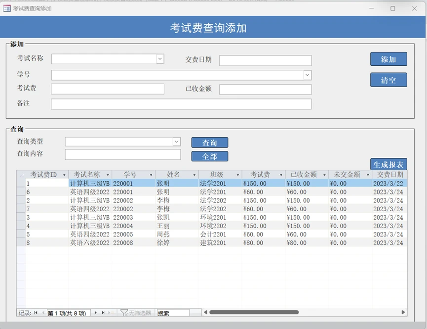Go to next record navigation arrow
Image resolution: width=427 pixels, height=329 pixels.
(x=96, y=313)
